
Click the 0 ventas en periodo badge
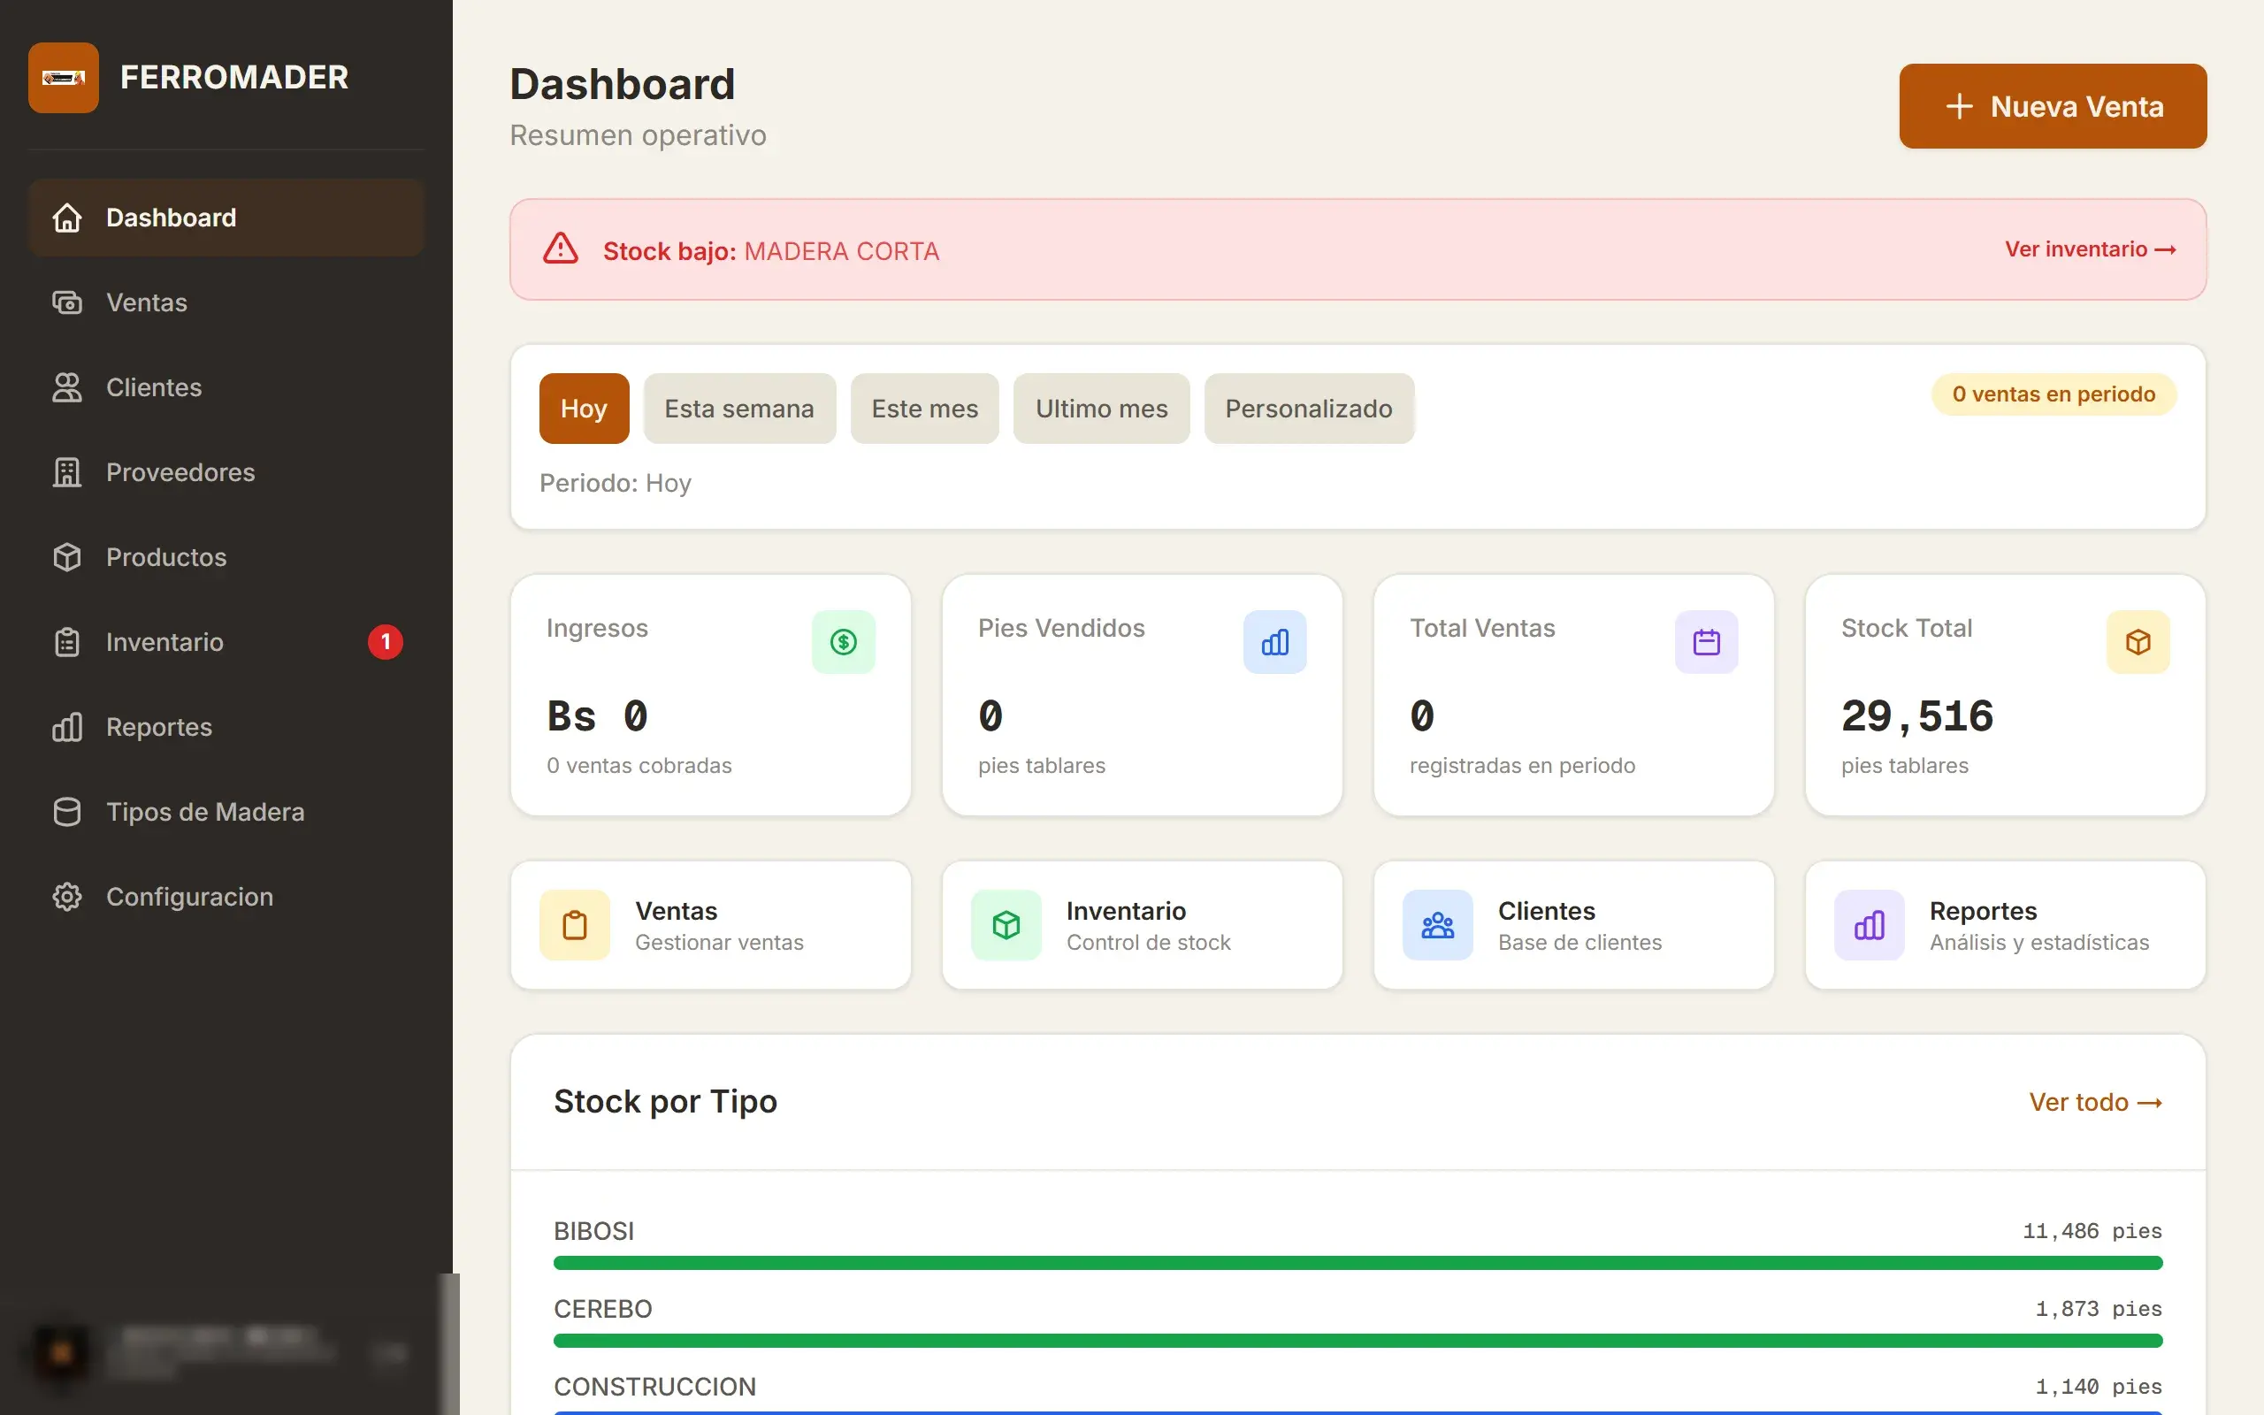tap(2054, 394)
